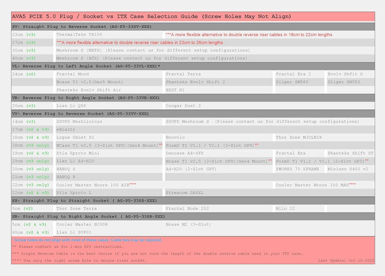Viewport: 385px width, 276px height.
Task: Select the Meshroom S (MATX) row entry
Action: (152, 50)
